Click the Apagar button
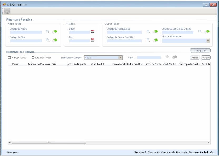219x157 pixels. point(206,58)
